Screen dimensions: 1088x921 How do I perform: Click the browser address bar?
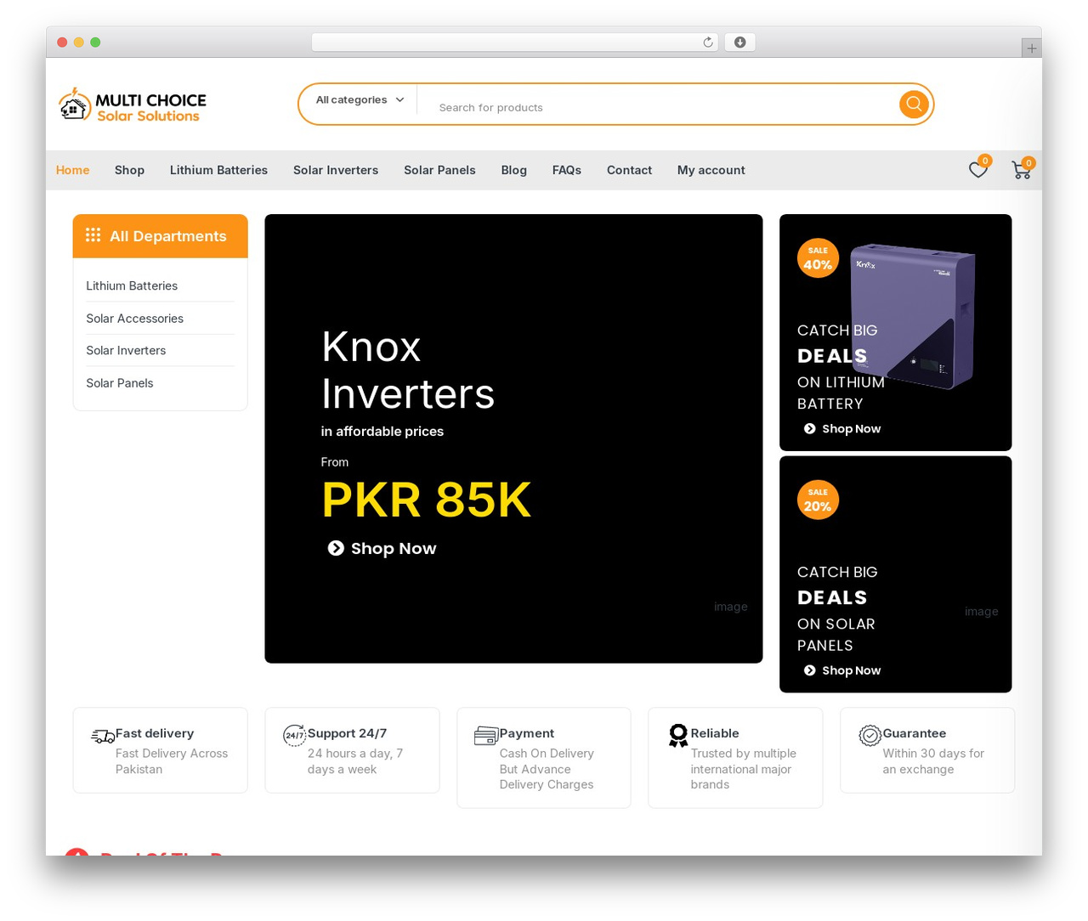click(x=514, y=42)
